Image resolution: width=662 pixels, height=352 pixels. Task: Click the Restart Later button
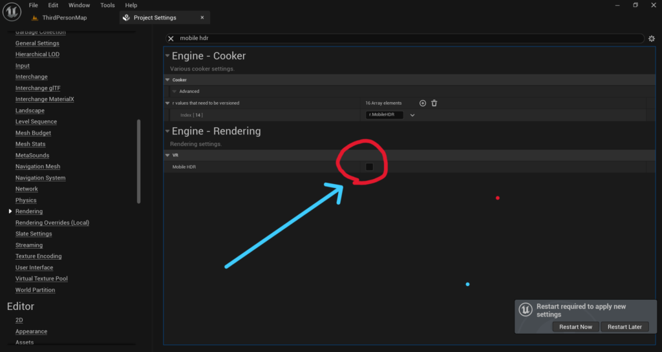[625, 327]
